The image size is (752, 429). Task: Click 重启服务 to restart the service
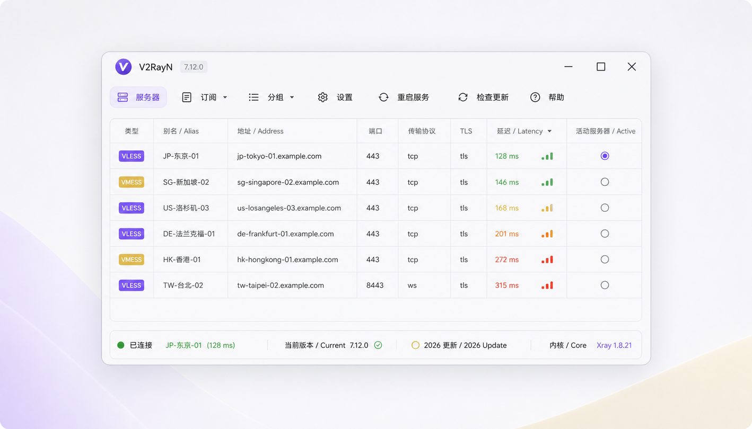click(404, 97)
